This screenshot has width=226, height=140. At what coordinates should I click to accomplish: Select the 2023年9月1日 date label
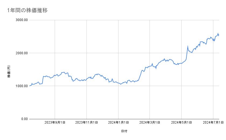pyautogui.click(x=55, y=123)
